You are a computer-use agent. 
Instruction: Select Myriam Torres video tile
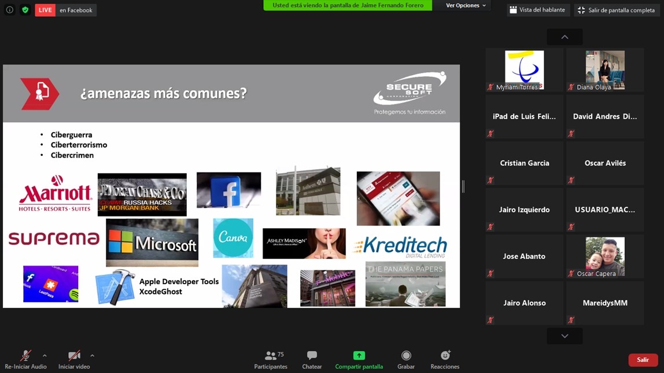524,70
